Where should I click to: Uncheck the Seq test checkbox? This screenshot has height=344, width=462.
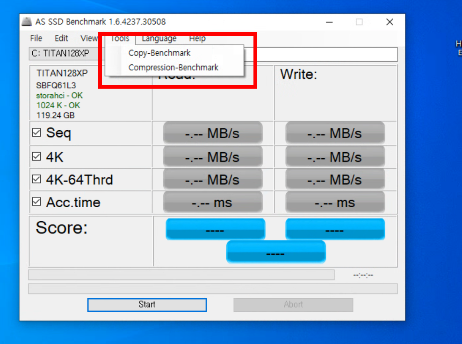[36, 133]
